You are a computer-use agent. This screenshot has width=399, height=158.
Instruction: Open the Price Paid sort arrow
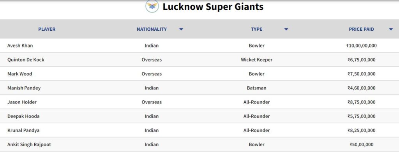click(391, 29)
